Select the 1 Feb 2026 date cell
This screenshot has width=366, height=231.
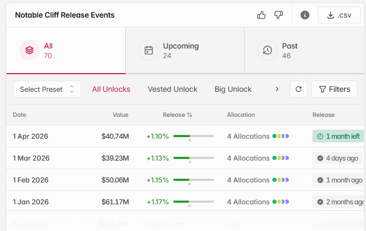tap(30, 180)
